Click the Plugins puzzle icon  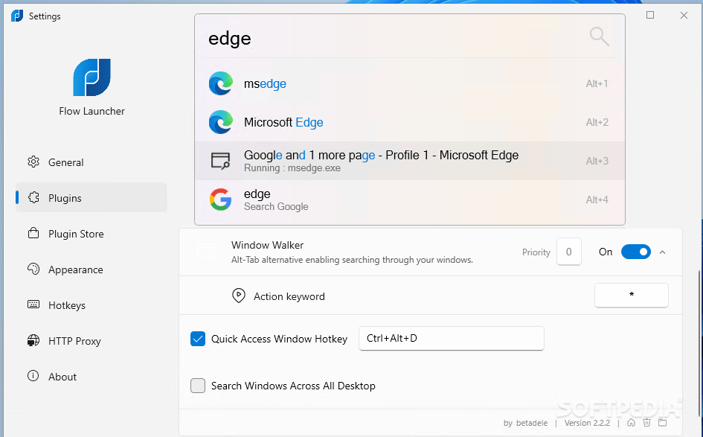point(33,197)
